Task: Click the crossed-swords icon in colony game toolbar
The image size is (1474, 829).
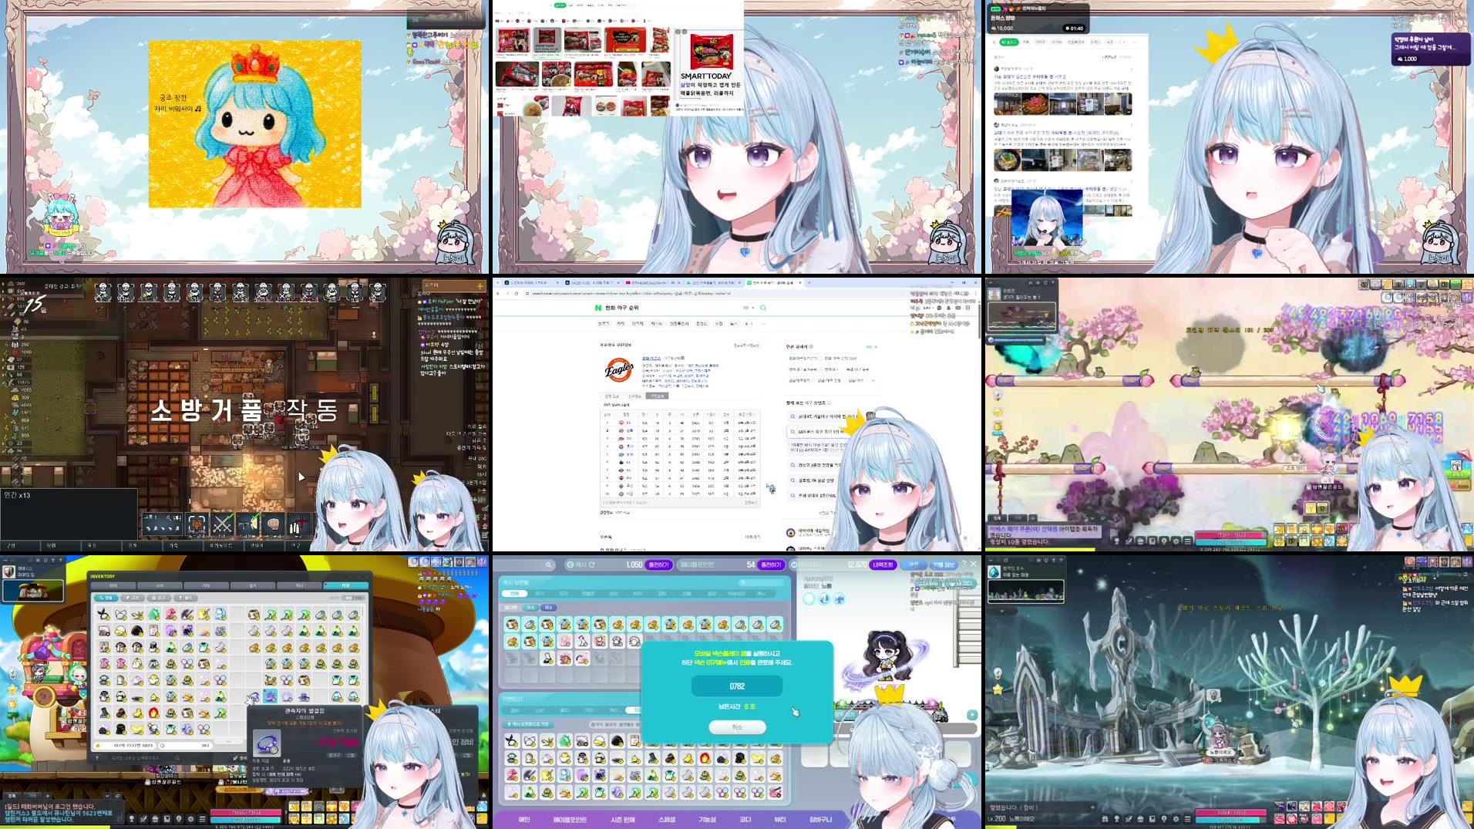Action: coord(222,524)
